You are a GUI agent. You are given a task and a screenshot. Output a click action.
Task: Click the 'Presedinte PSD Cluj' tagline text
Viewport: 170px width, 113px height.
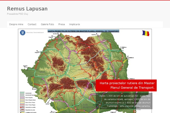point(18,14)
